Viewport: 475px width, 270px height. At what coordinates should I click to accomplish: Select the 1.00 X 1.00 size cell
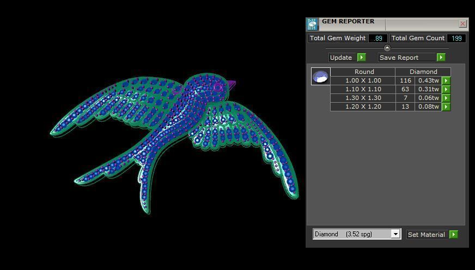363,80
